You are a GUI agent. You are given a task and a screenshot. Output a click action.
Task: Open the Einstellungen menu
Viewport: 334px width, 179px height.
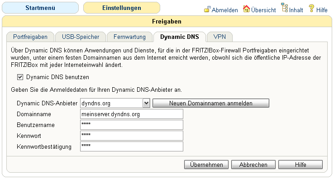pyautogui.click(x=122, y=8)
